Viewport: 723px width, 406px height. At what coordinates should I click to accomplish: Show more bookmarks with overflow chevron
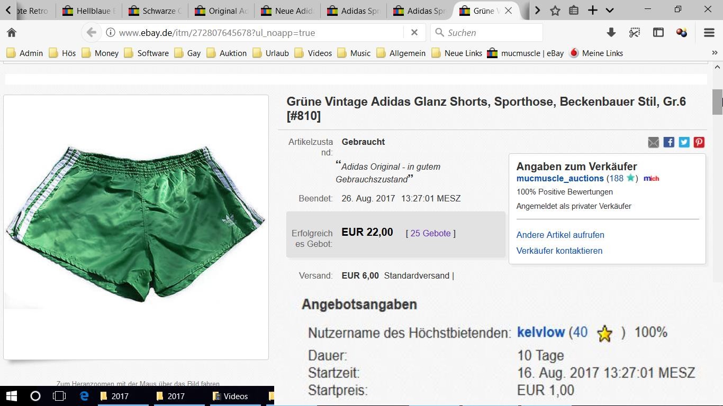point(715,53)
